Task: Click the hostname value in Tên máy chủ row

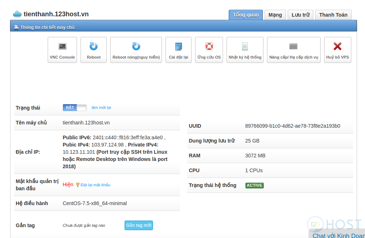Action: coord(86,123)
